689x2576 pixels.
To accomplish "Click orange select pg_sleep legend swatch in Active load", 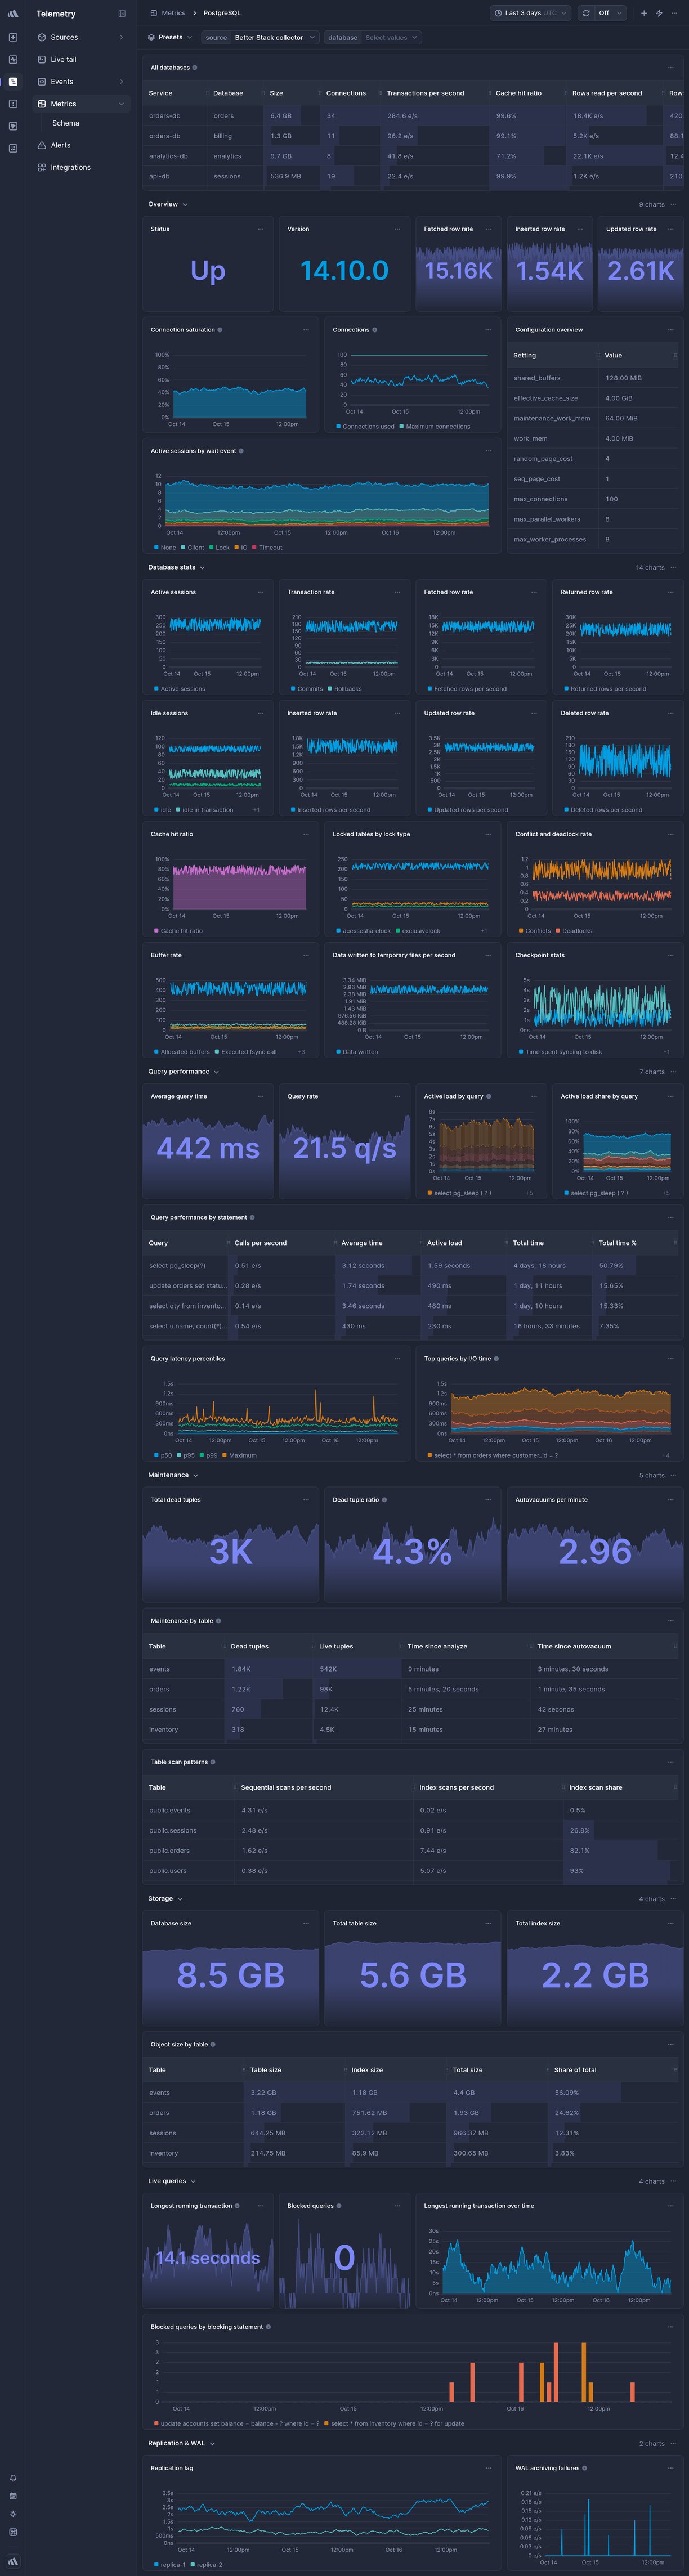I will pos(430,1193).
